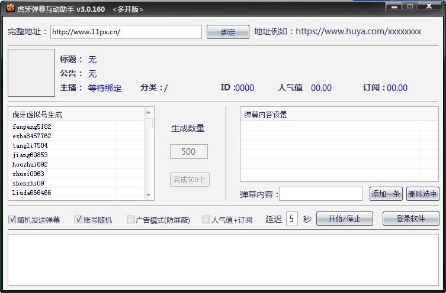The height and width of the screenshot is (293, 446).
Task: Enable the 人气值+订阅 checkbox
Action: coord(206,219)
